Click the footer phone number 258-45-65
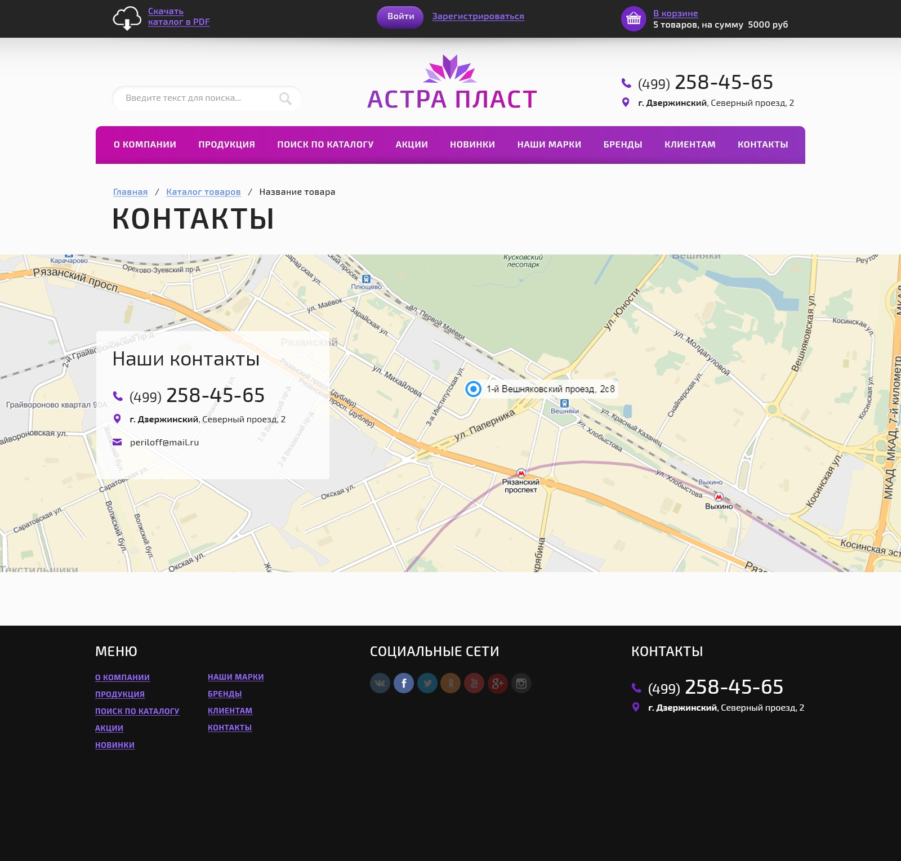 tap(734, 687)
